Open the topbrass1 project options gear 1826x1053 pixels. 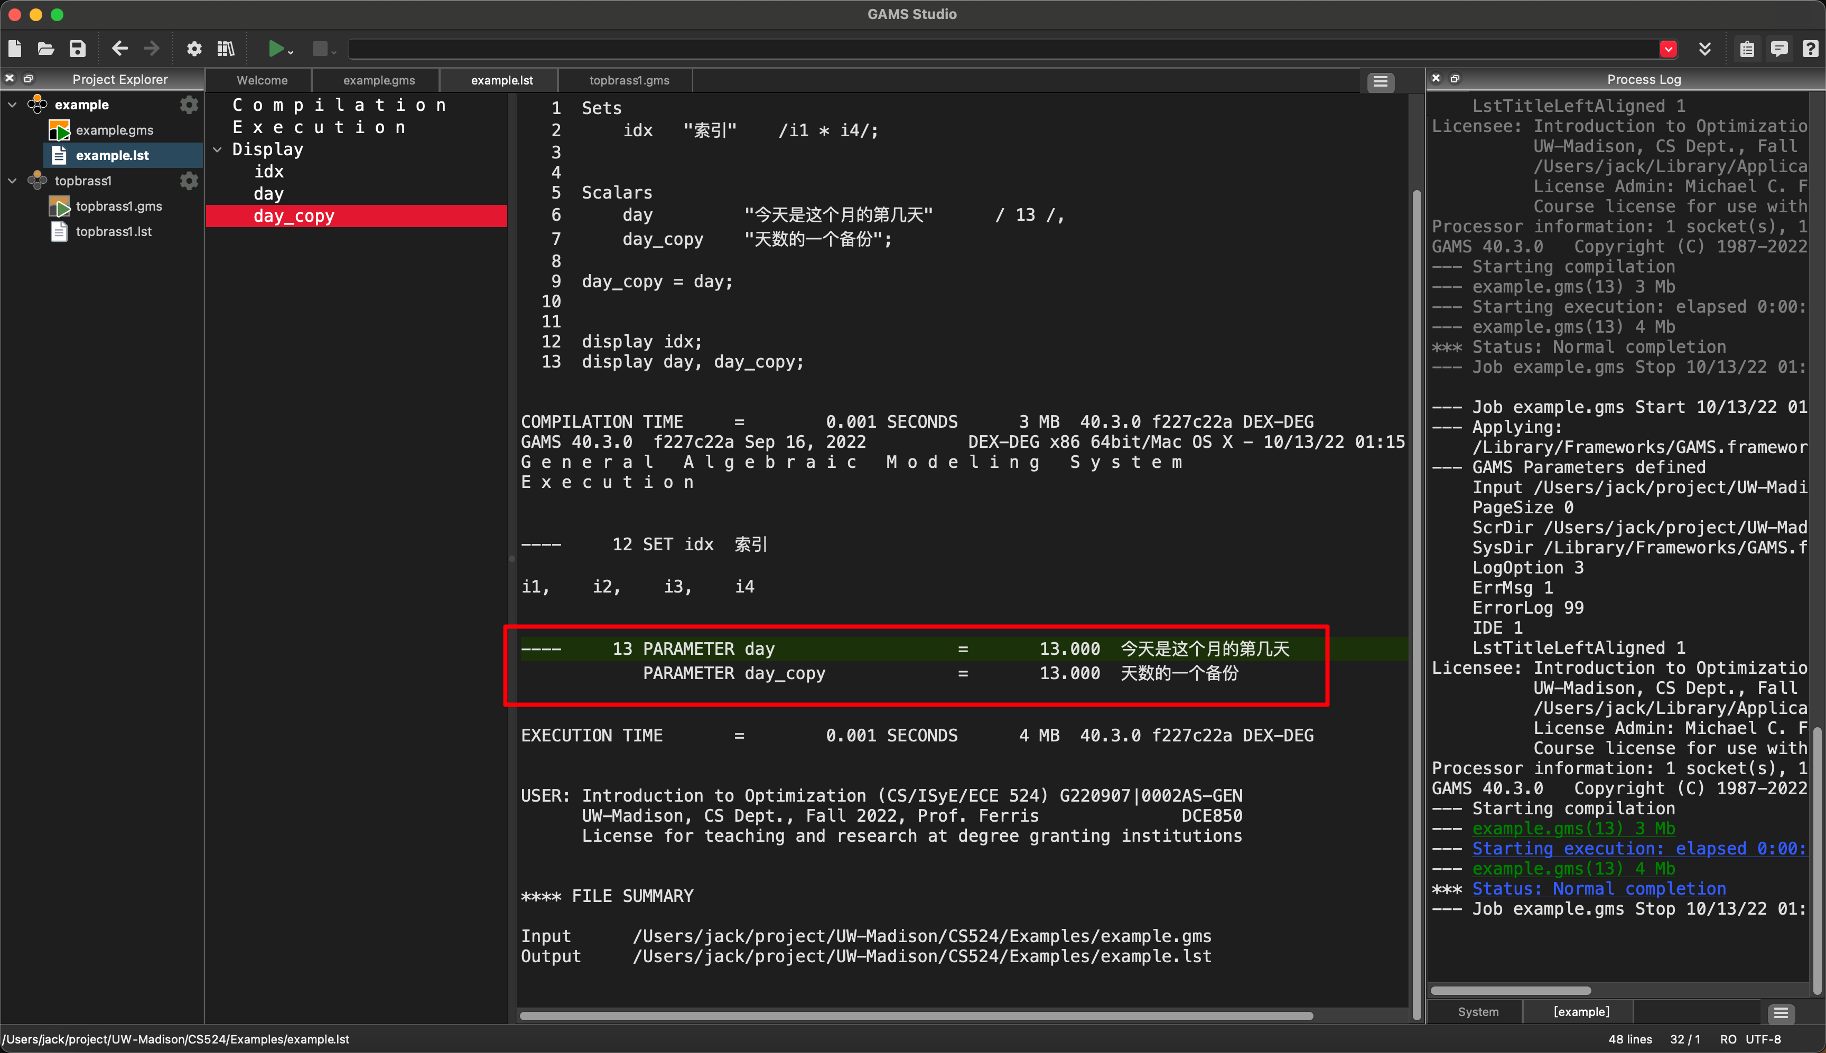[189, 181]
